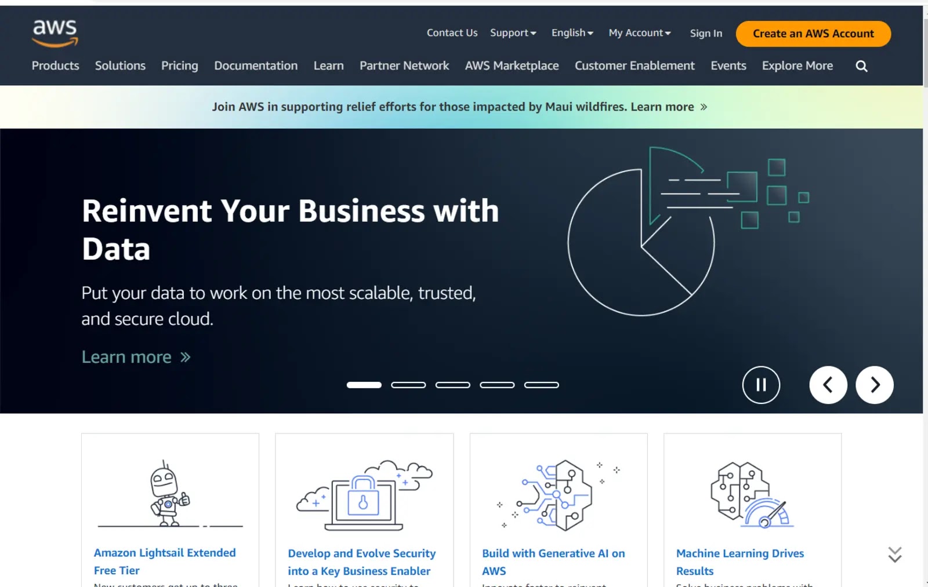Image resolution: width=928 pixels, height=587 pixels.
Task: Click the Sign In option
Action: pos(705,34)
